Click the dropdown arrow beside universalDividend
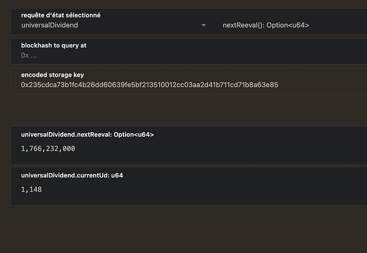This screenshot has width=367, height=253. (x=203, y=25)
